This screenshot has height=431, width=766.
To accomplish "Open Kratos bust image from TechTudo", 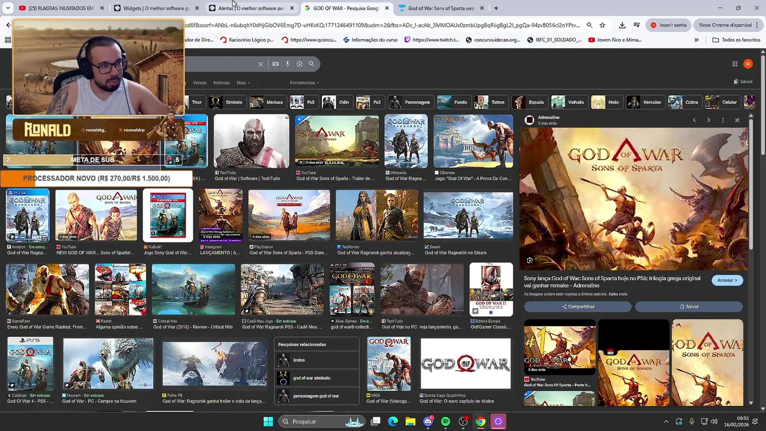I will pyautogui.click(x=251, y=141).
